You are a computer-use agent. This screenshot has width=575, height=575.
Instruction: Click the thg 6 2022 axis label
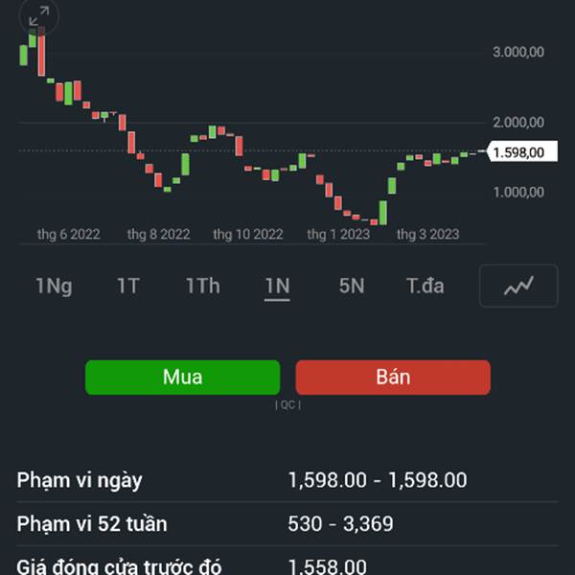pos(69,234)
